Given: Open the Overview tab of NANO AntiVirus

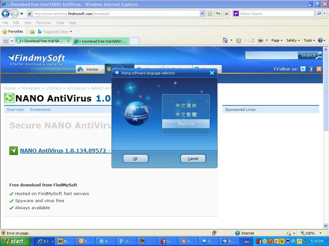Looking at the screenshot, I should 15,110.
